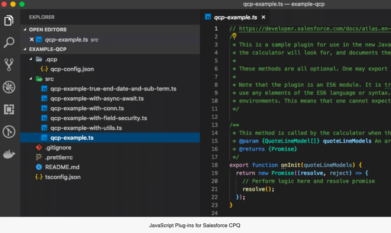
Task: Open the Debug view icon
Action: [x=9, y=87]
